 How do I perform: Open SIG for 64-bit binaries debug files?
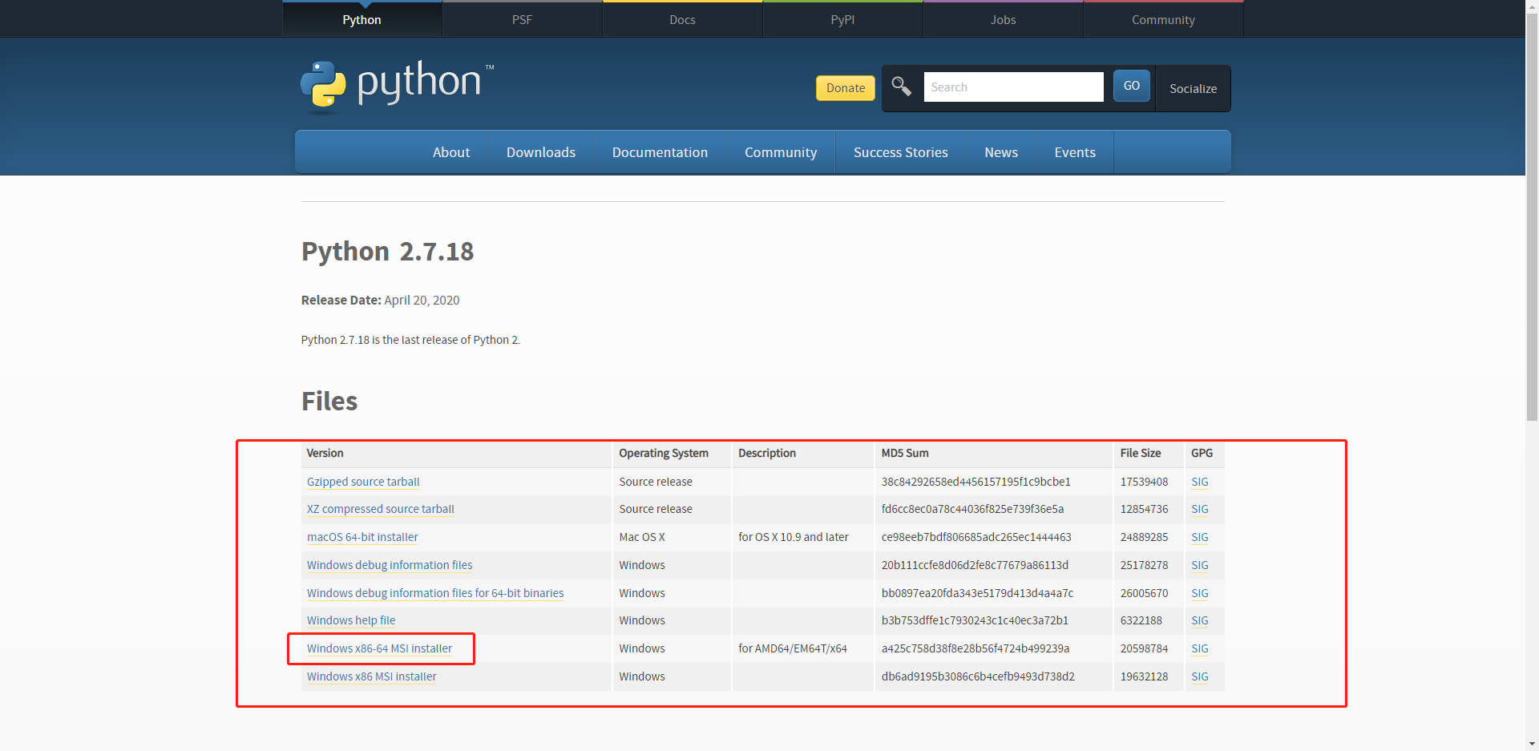pos(1200,593)
